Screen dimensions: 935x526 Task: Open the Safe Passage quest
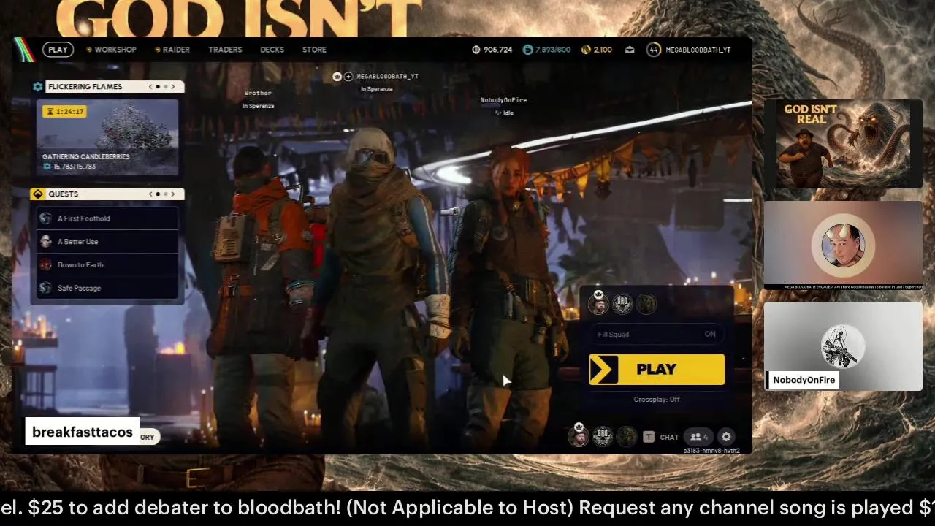(107, 288)
